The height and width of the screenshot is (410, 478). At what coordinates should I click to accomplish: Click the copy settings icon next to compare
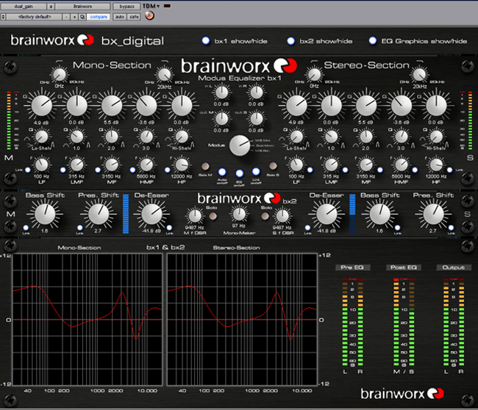[x=82, y=17]
